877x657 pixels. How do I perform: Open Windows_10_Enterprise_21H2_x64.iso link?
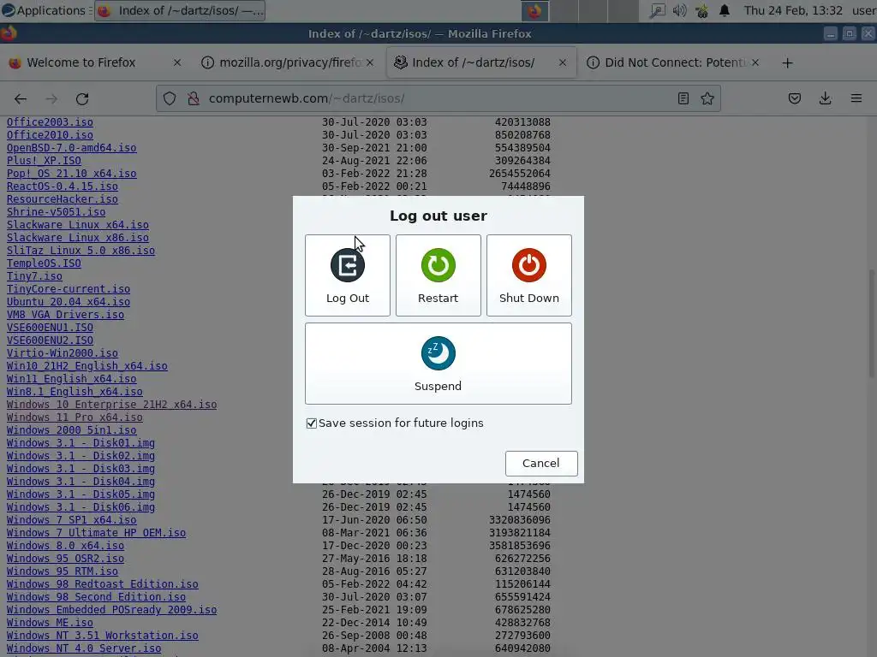(112, 405)
